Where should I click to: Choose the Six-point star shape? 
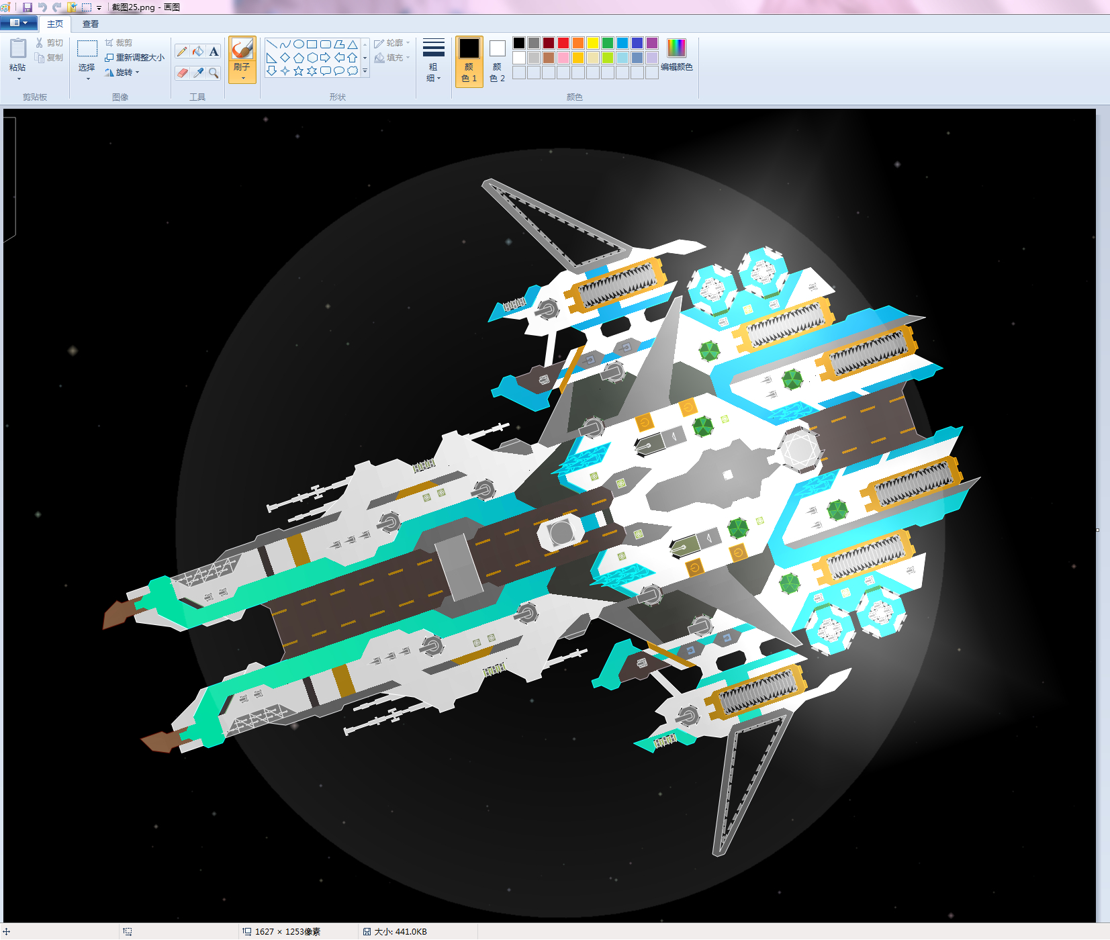coord(312,70)
